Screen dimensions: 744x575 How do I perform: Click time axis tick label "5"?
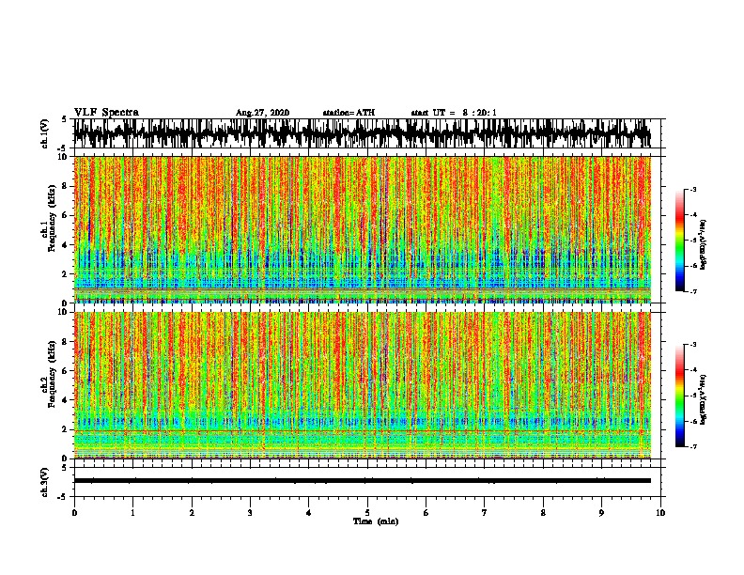367,513
